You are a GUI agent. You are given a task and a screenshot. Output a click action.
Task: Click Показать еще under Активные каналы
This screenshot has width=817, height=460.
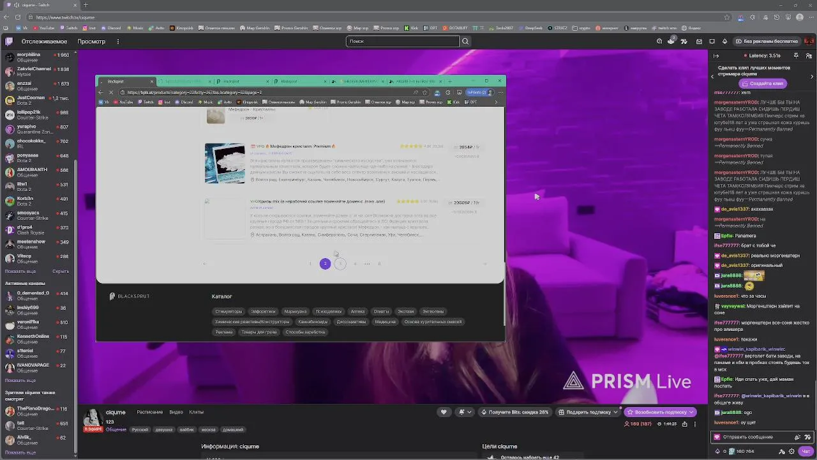(x=20, y=381)
